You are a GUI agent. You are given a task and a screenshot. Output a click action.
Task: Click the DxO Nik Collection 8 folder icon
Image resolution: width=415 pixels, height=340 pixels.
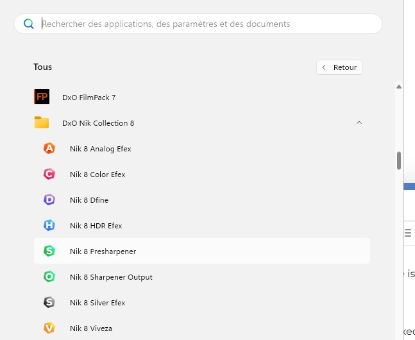point(42,123)
